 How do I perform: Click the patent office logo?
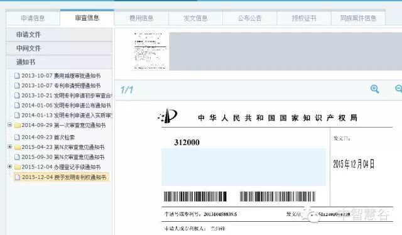pyautogui.click(x=168, y=116)
